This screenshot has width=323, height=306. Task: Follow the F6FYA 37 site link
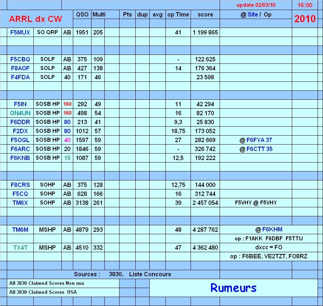pos(259,140)
